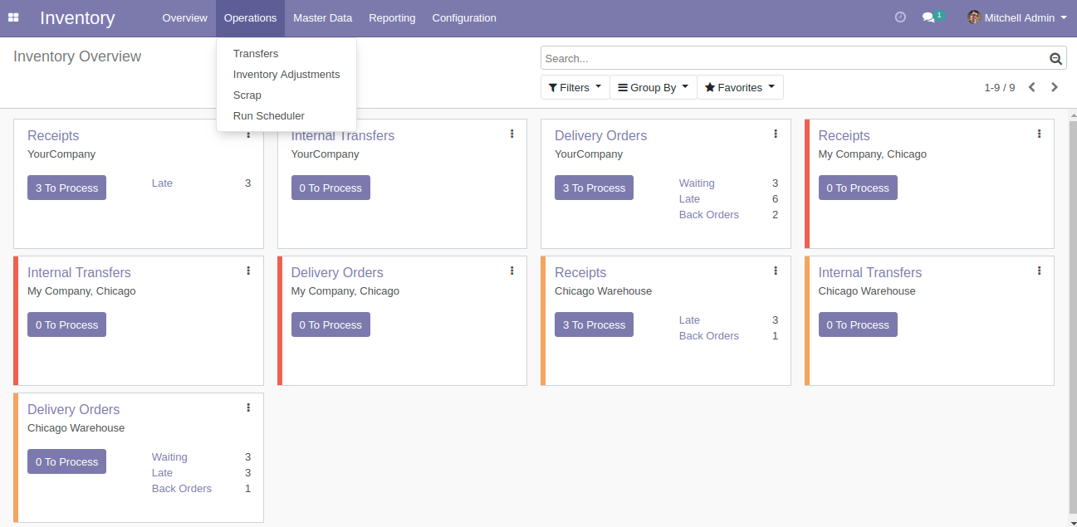Screen dimensions: 1077x527
Task: Open kebab menu on YourCompany Delivery Orders card
Action: [x=776, y=134]
